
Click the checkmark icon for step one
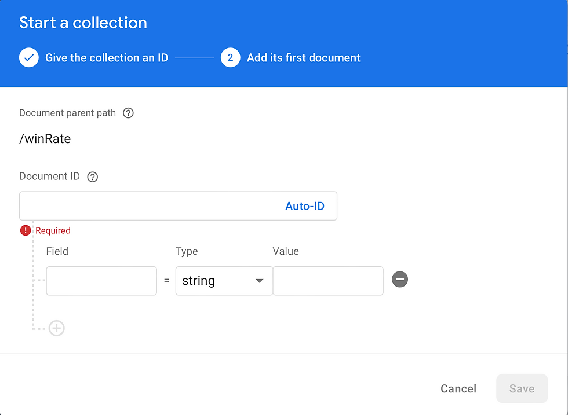tap(29, 57)
